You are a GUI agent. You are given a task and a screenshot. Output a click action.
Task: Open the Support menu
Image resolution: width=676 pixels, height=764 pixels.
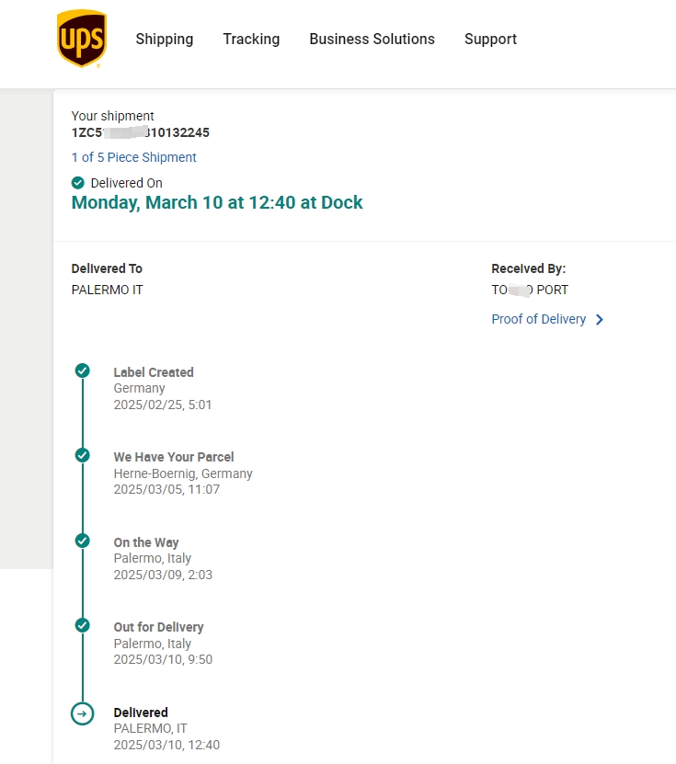point(490,39)
